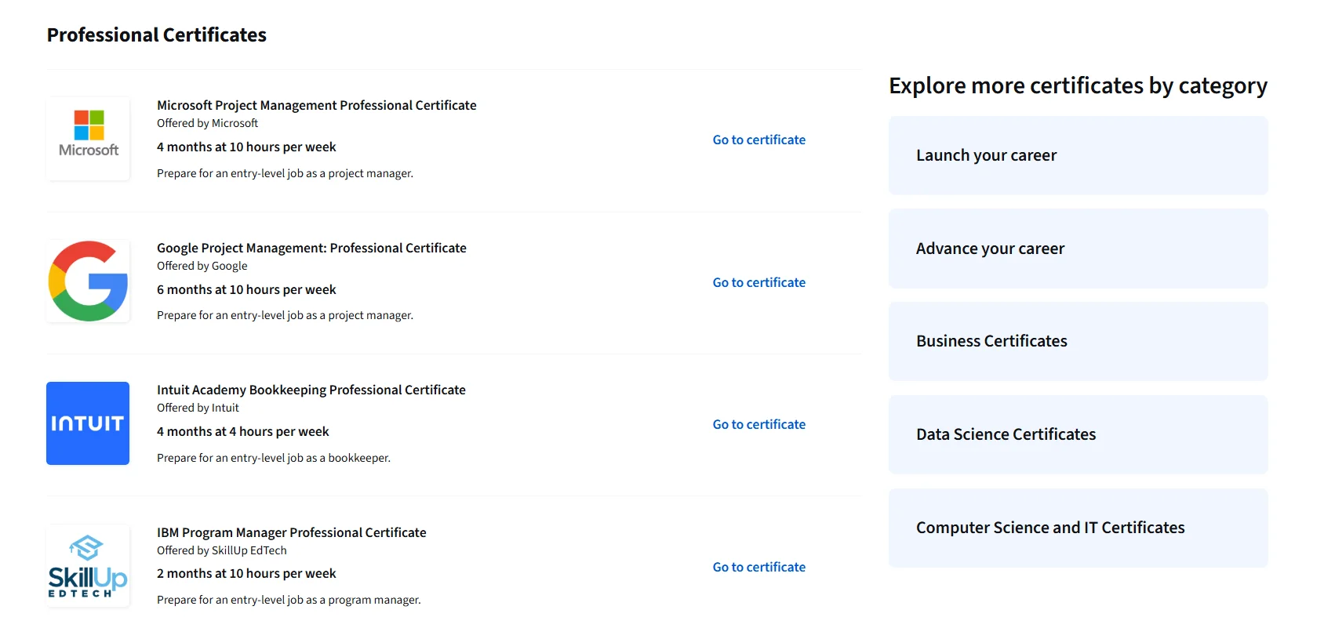
Task: Open Computer Science and IT Certificates
Action: click(1078, 528)
